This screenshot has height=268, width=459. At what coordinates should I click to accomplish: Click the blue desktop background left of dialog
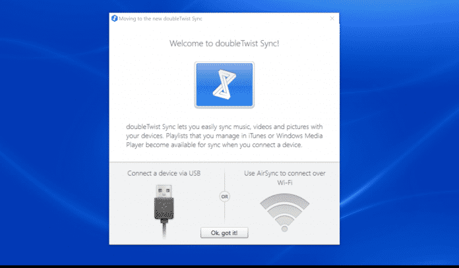click(53, 132)
